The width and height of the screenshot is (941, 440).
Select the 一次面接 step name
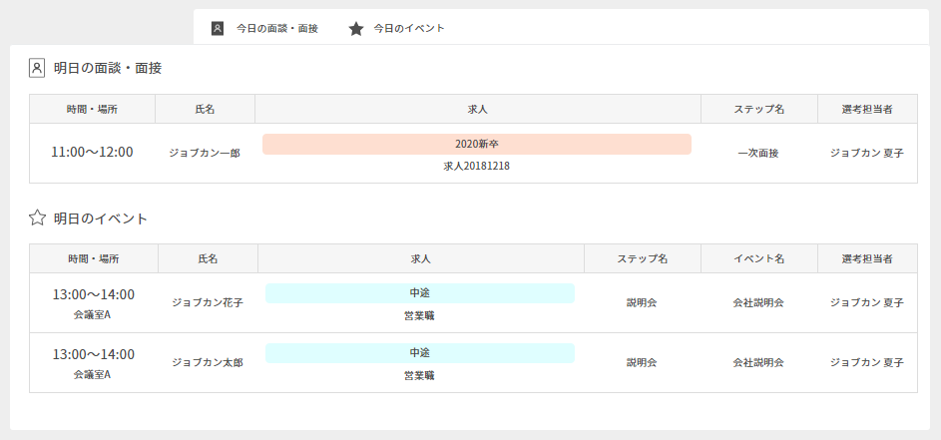[758, 153]
